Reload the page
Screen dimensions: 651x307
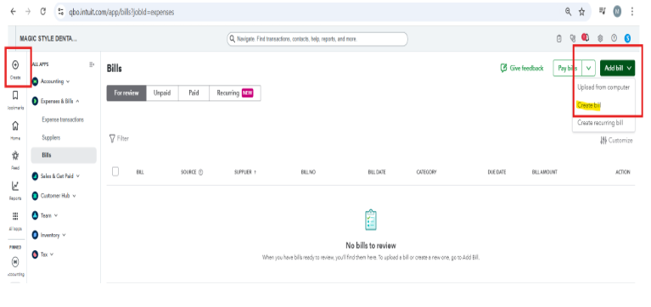42,12
